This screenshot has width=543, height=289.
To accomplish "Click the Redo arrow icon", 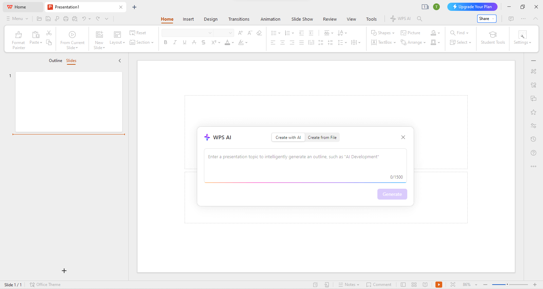I will 98,19.
